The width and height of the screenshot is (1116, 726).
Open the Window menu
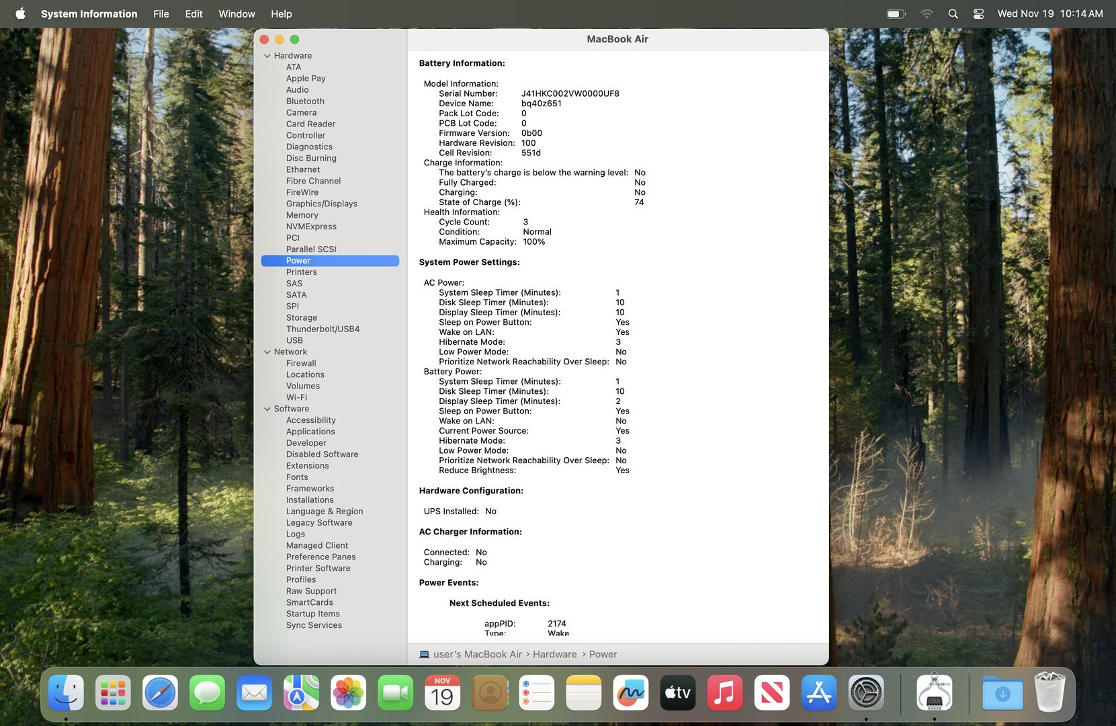coord(237,14)
